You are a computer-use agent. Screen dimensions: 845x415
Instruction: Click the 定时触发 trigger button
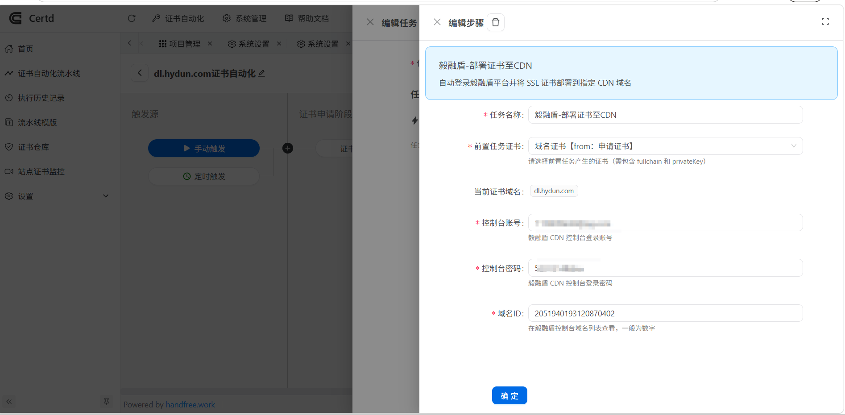[x=204, y=176]
